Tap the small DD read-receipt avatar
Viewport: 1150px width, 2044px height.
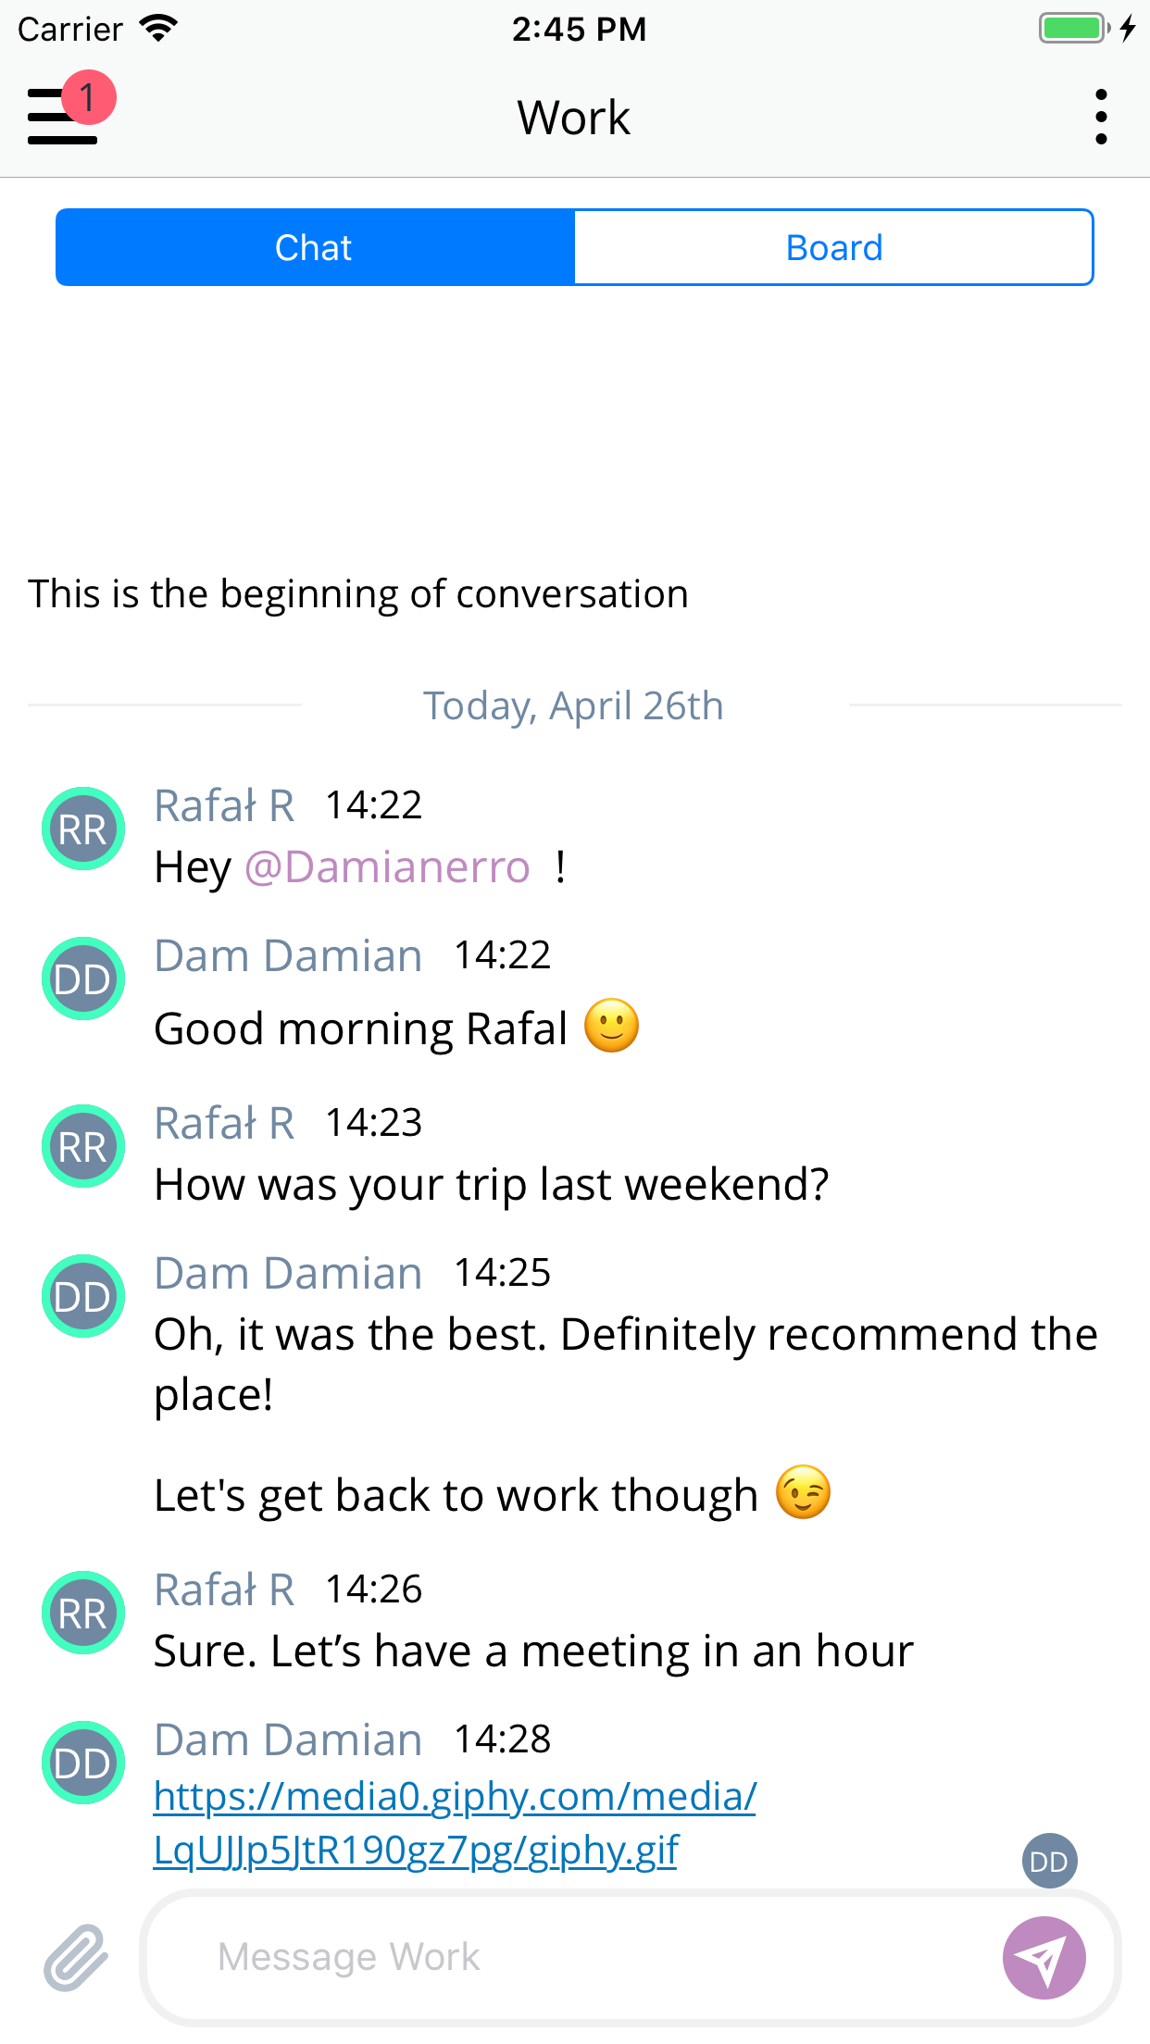pyautogui.click(x=1049, y=1861)
